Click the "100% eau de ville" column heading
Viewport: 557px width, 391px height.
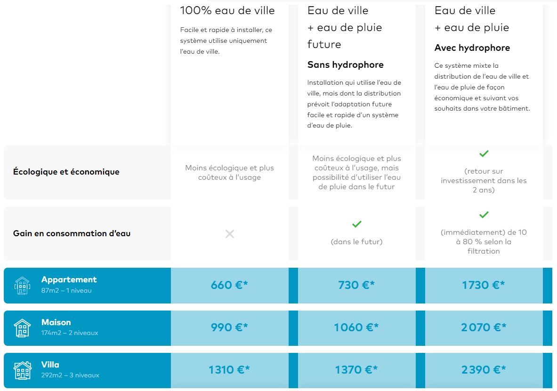click(x=227, y=10)
